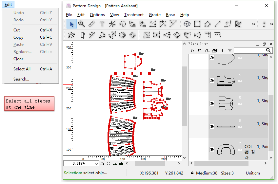The image size is (278, 184).
Task: Expand the first toolbar overflow chevron
Action: (x=253, y=24)
